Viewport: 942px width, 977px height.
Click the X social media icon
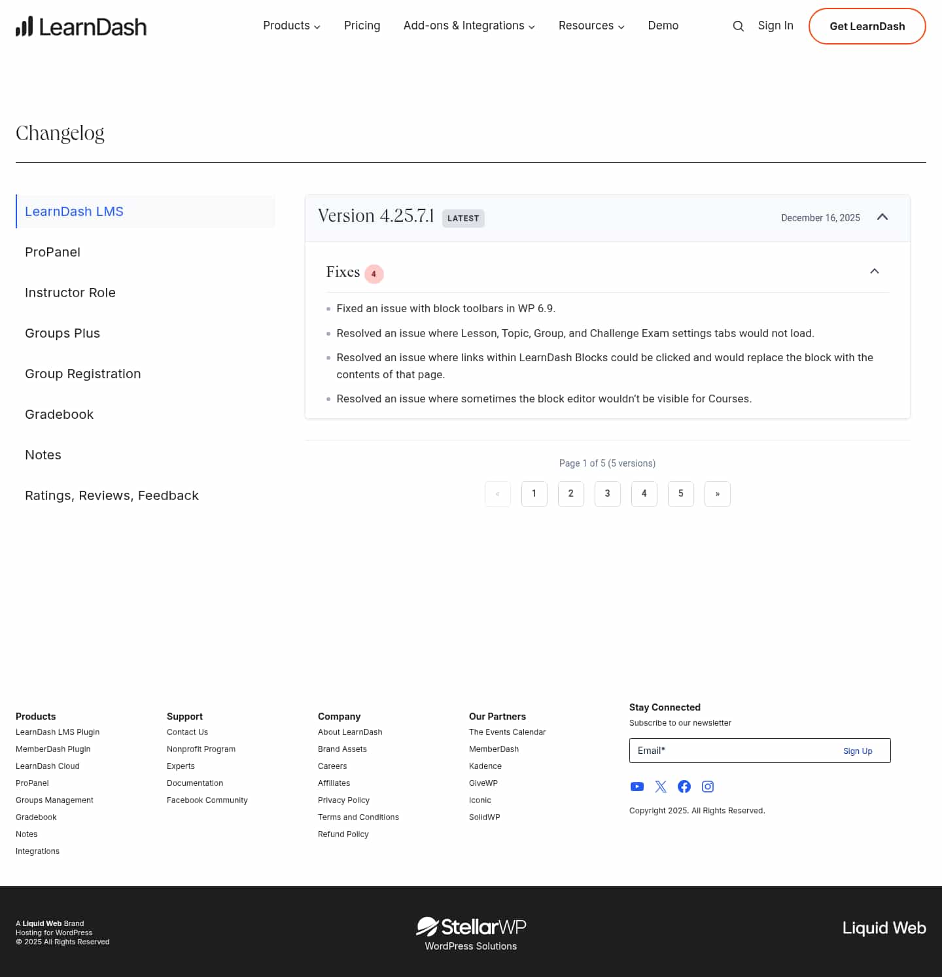click(x=660, y=787)
